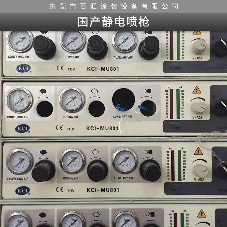Click the V-ADJ dial on the top unit
The height and width of the screenshot is (227, 227).
coord(199,46)
